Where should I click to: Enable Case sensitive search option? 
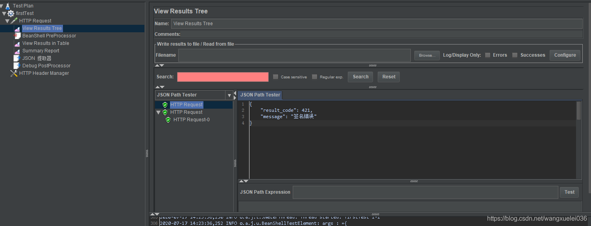[275, 77]
